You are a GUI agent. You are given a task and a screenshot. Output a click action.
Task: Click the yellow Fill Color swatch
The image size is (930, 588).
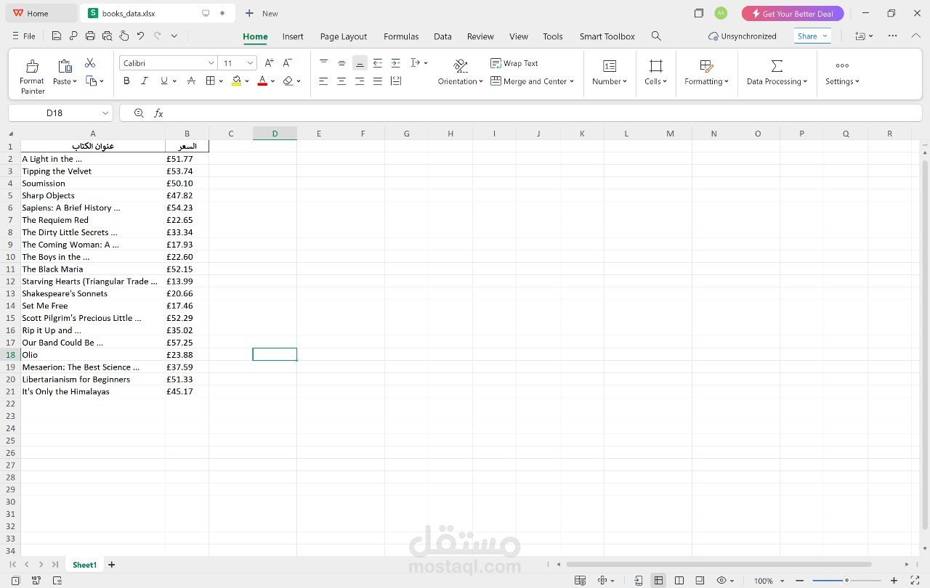coord(236,81)
